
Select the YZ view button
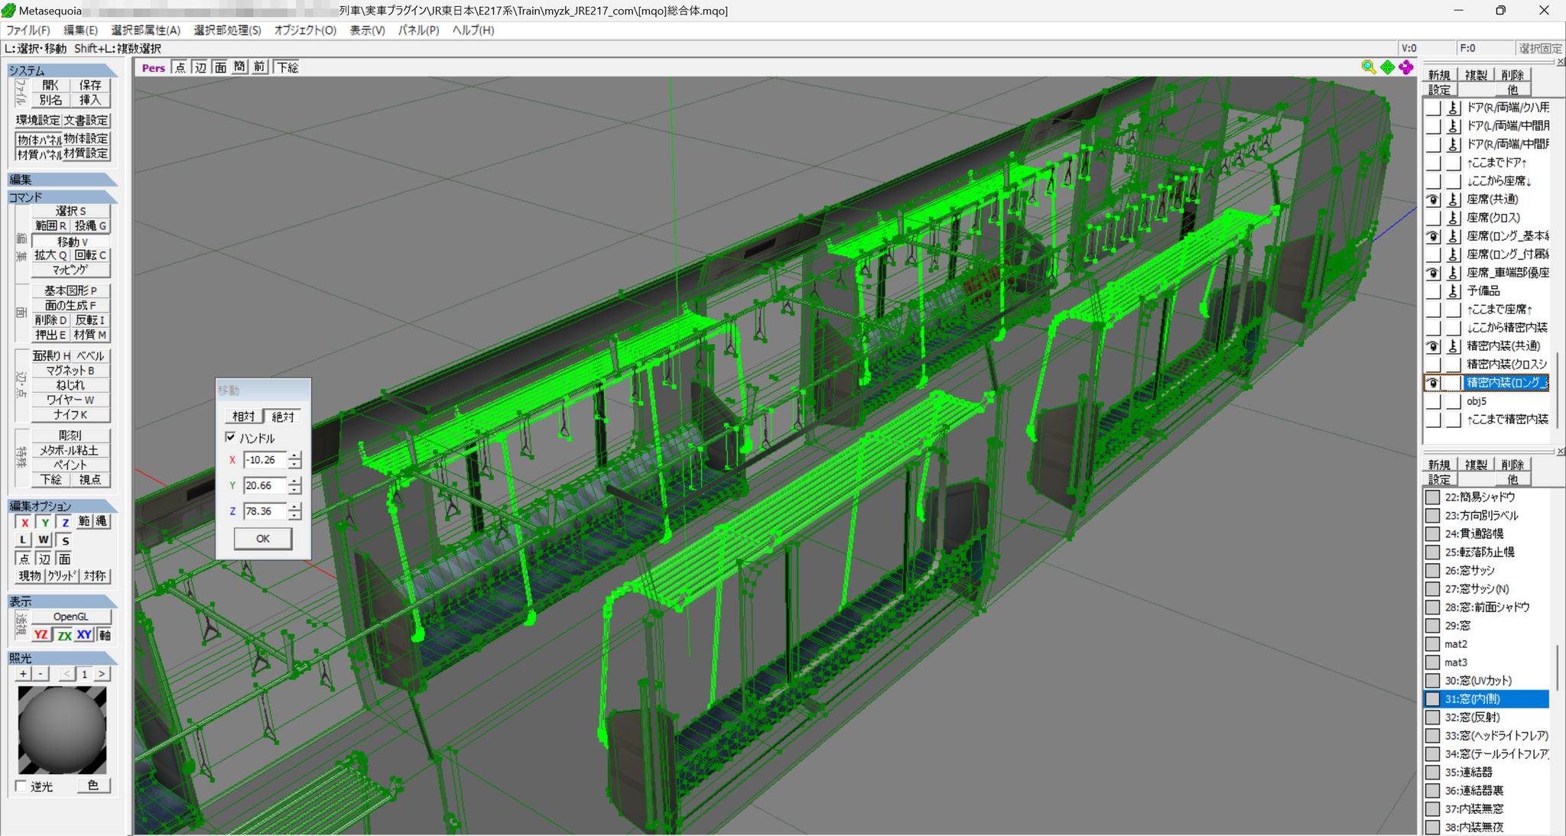[41, 634]
